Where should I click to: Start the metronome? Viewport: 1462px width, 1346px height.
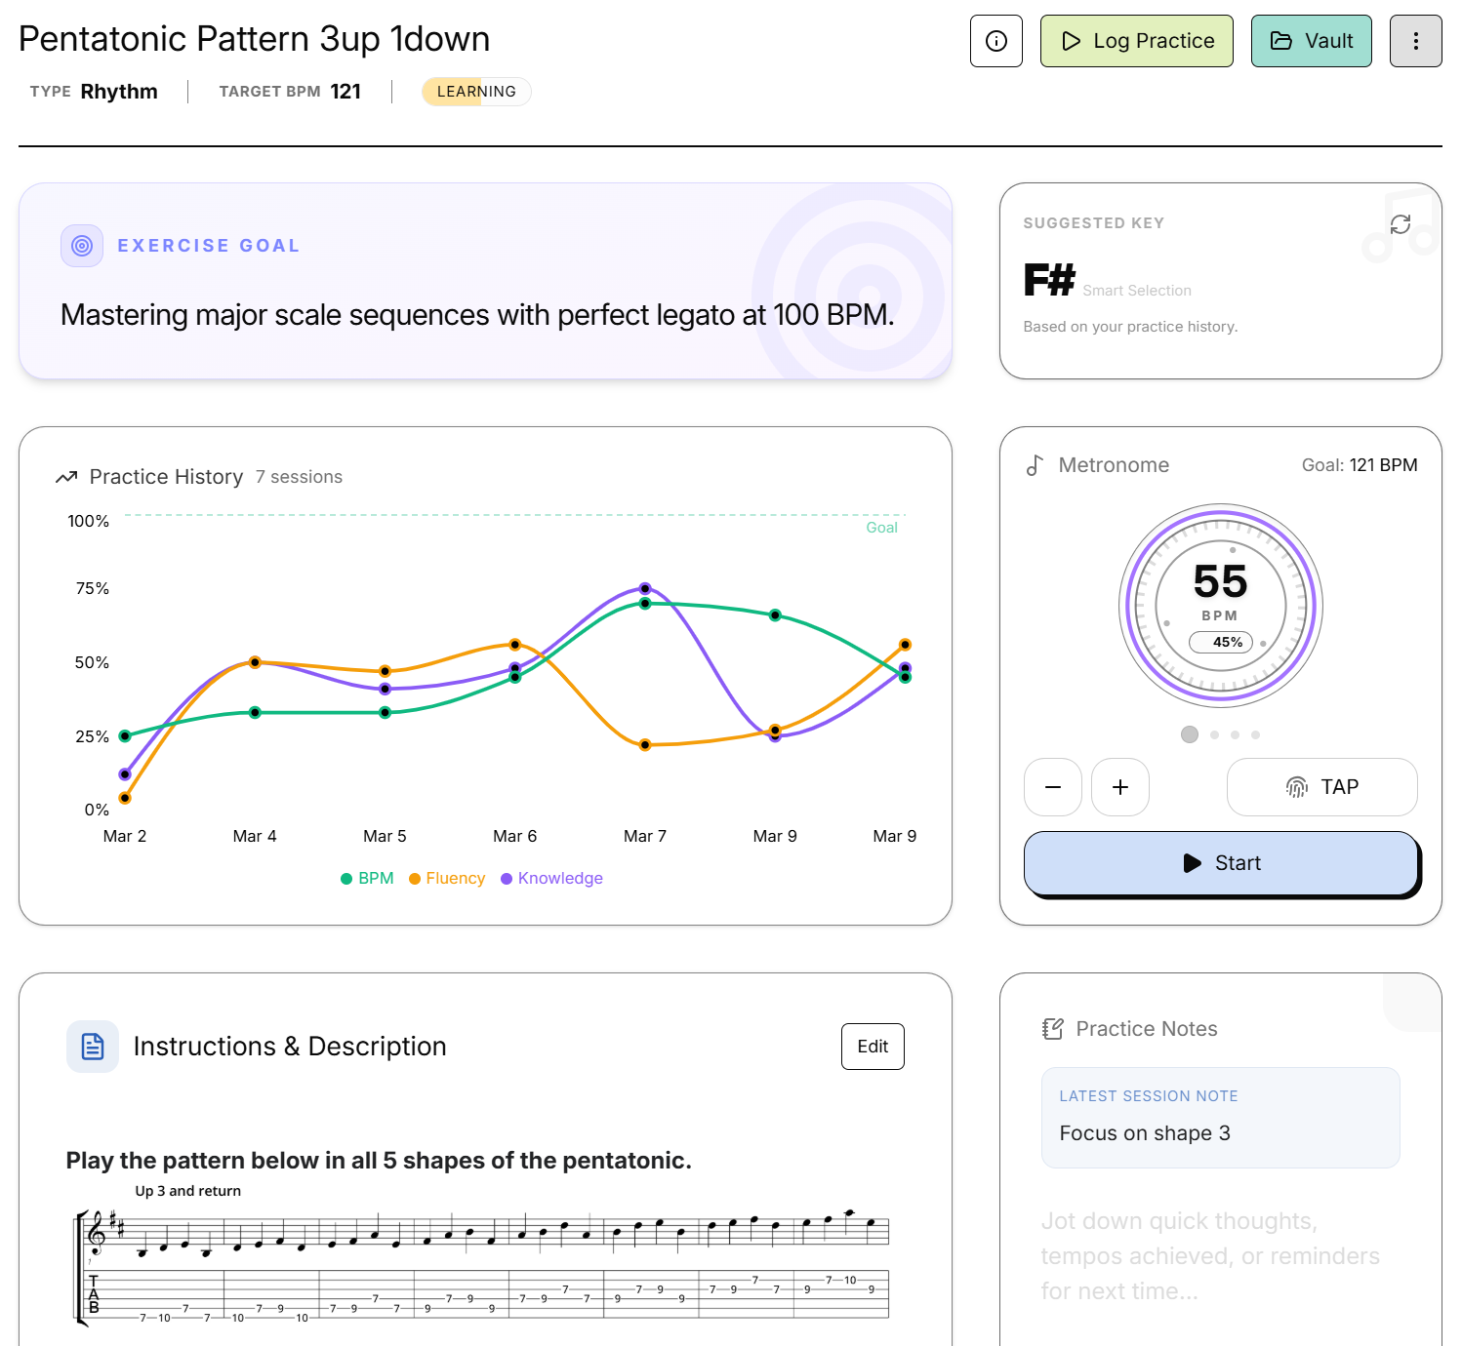[1221, 863]
